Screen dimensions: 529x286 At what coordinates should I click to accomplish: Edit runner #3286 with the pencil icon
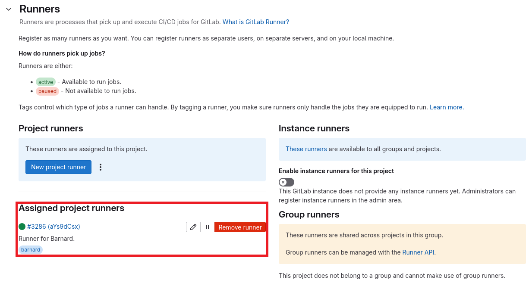(193, 227)
